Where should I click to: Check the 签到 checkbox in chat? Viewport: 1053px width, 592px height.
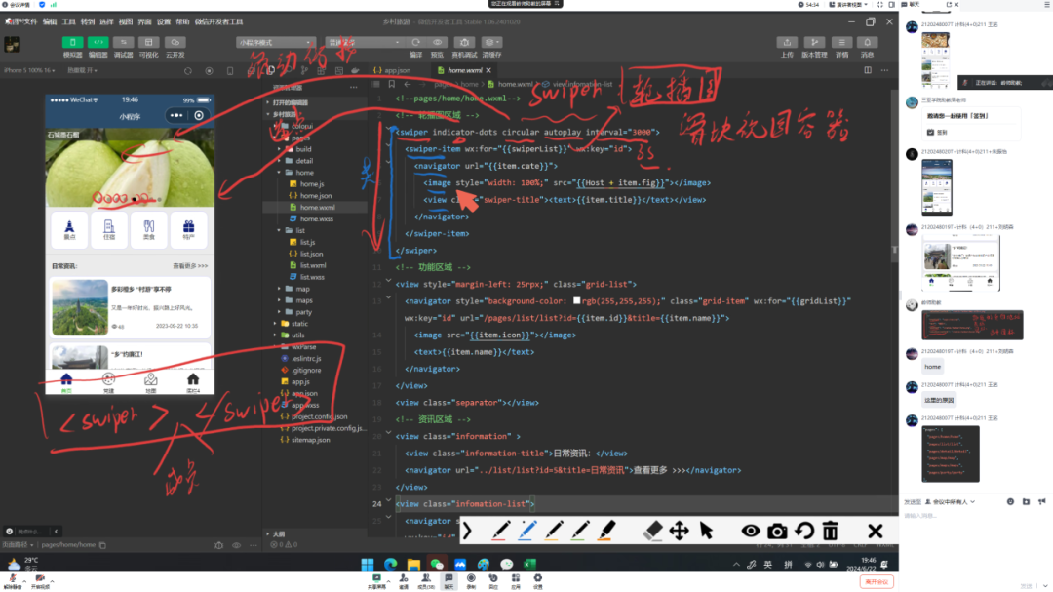point(930,133)
